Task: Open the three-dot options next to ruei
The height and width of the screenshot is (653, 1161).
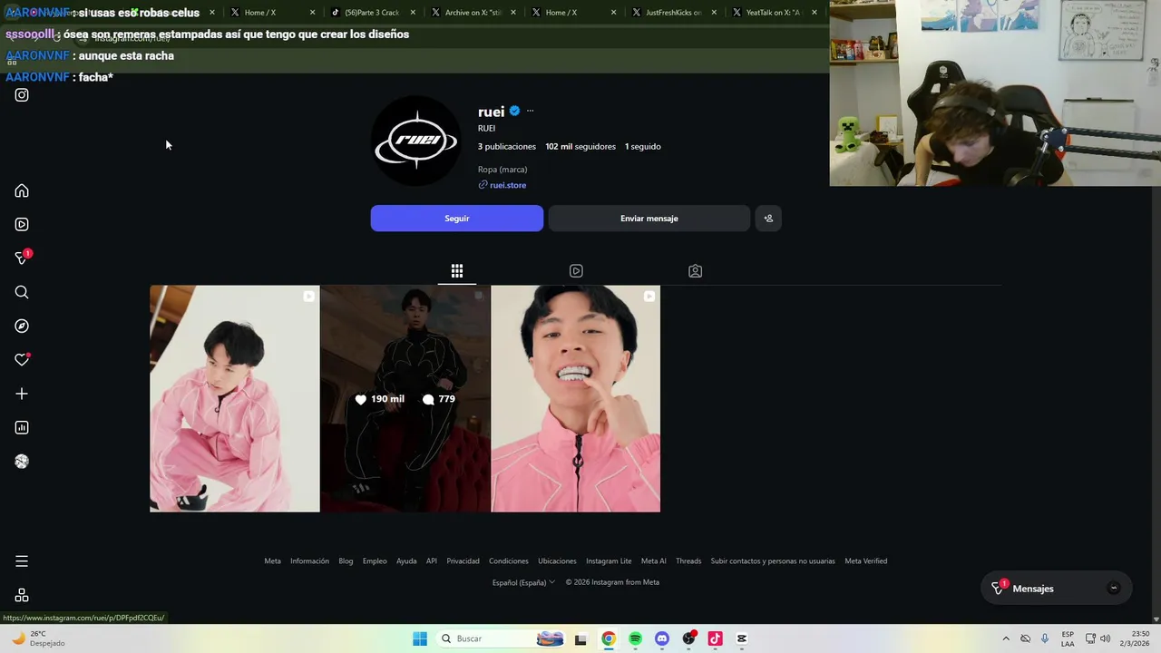Action: 530,111
